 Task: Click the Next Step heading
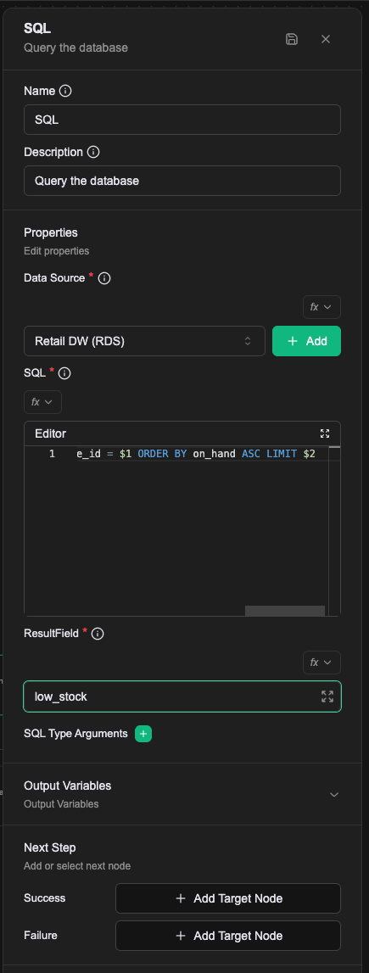point(49,847)
